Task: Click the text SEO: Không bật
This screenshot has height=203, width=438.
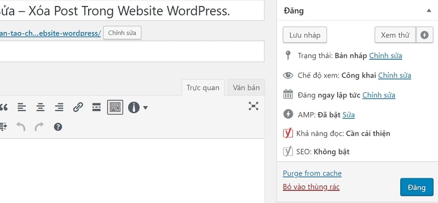Action: click(322, 152)
